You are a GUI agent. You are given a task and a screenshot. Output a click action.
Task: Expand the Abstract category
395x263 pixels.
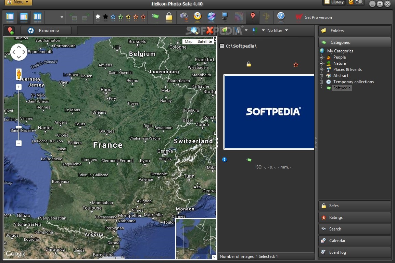[321, 76]
